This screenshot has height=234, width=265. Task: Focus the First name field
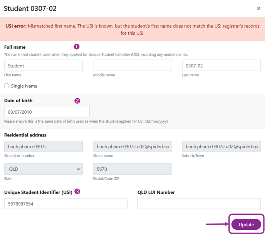44,65
